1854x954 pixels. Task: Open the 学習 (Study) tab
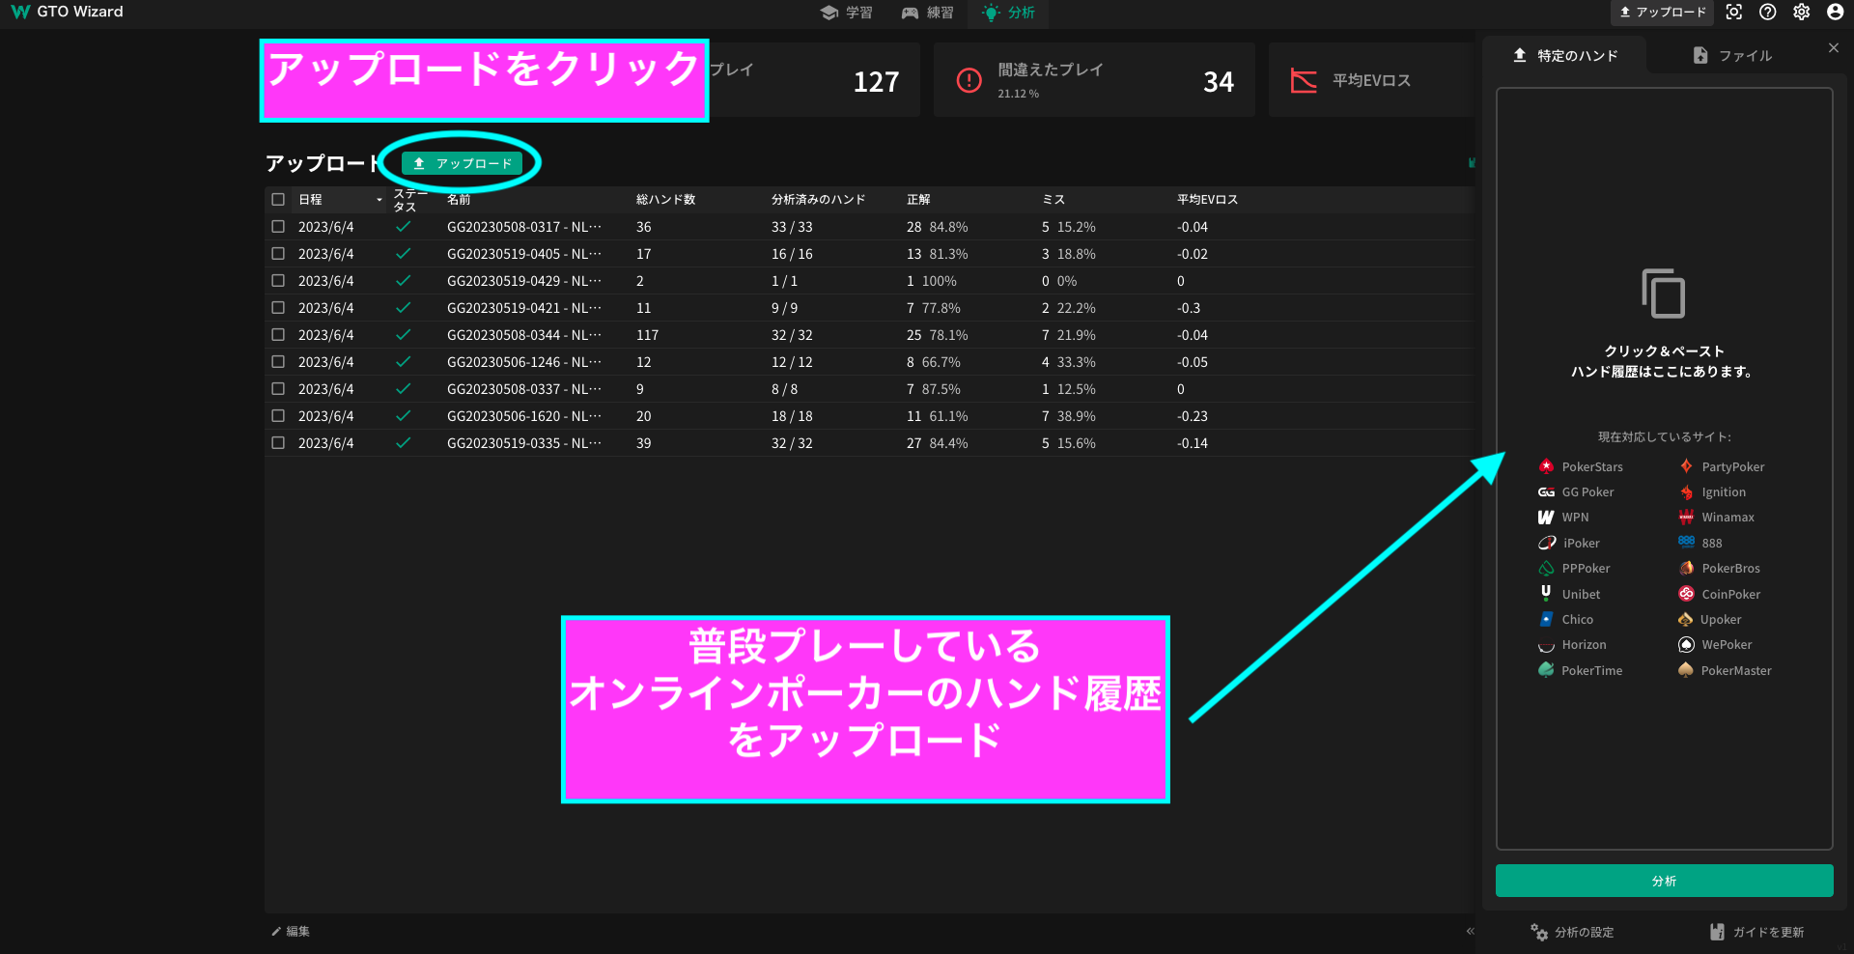(x=847, y=13)
